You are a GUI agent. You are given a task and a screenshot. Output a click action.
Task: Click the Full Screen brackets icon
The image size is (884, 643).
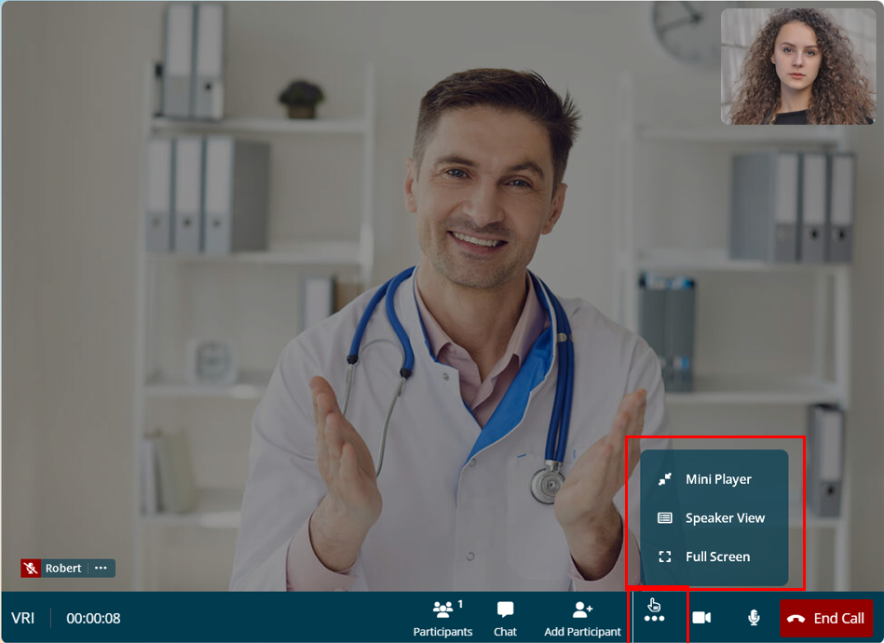point(665,556)
